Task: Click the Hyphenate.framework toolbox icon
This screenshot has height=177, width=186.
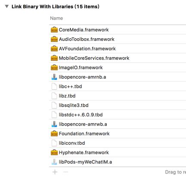Action: [54, 153]
